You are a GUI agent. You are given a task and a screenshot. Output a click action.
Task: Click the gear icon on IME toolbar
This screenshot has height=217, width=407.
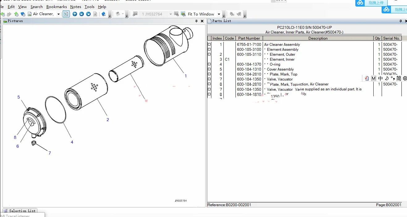pos(405,78)
